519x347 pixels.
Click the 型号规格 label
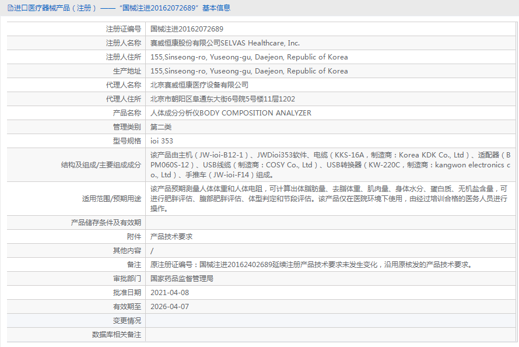coord(127,141)
